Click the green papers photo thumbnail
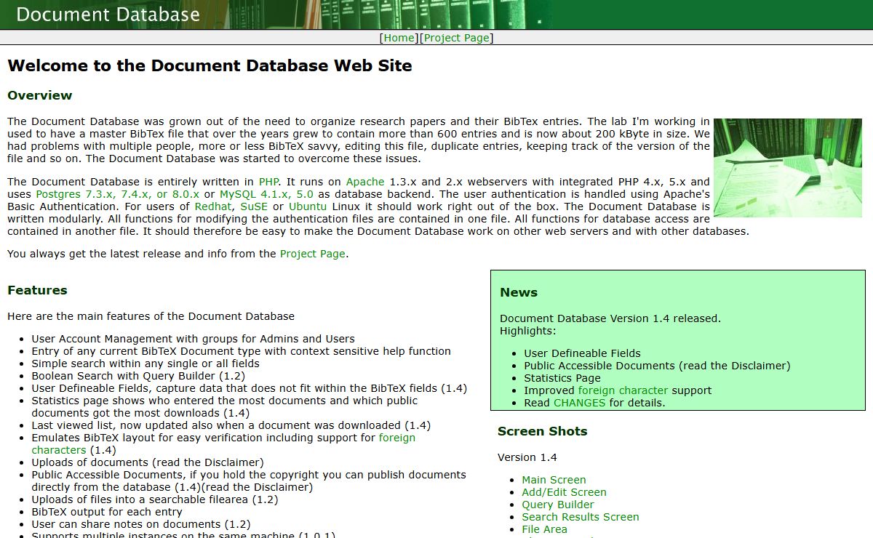 click(x=788, y=168)
